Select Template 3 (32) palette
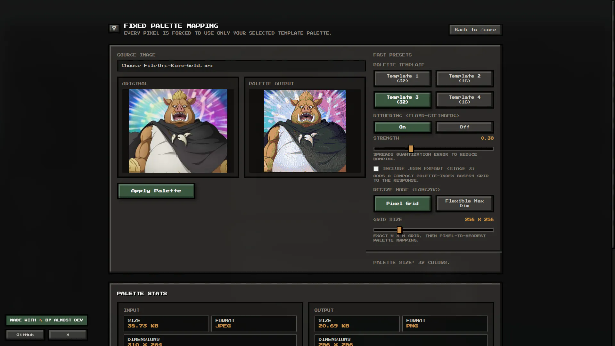The image size is (615, 346). [402, 100]
